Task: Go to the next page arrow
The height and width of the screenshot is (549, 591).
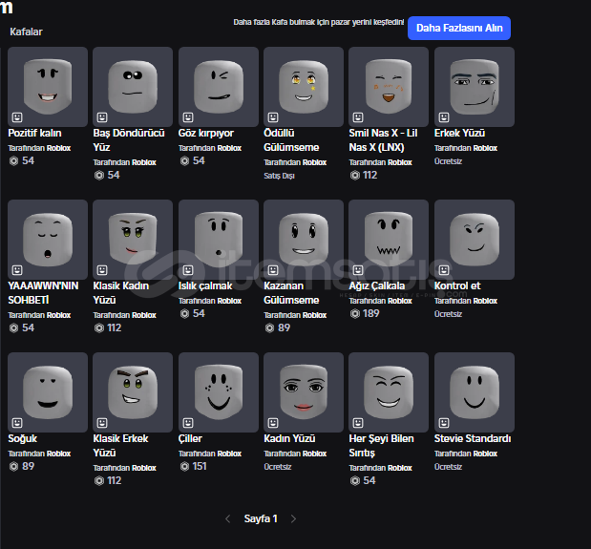Action: [293, 518]
